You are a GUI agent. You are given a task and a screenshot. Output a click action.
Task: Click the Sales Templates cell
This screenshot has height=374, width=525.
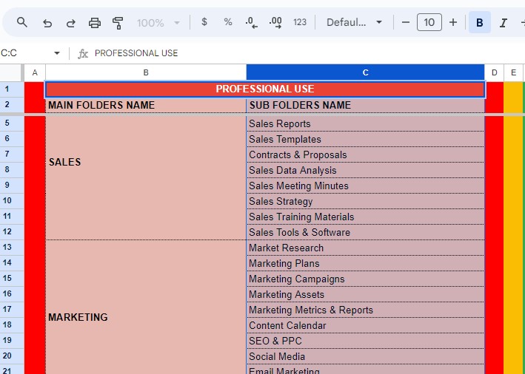point(365,139)
